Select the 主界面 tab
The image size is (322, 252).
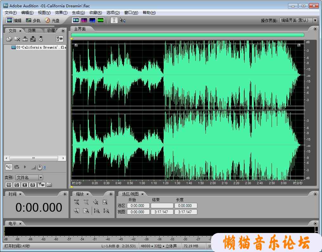pyautogui.click(x=80, y=29)
